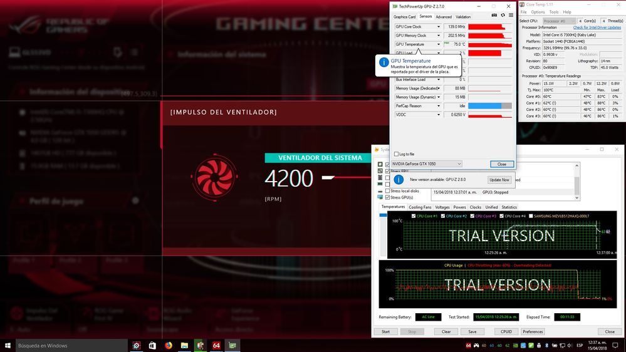Click the AIDA64 tray icon
Viewport: 626px width, 352px height.
[468, 345]
